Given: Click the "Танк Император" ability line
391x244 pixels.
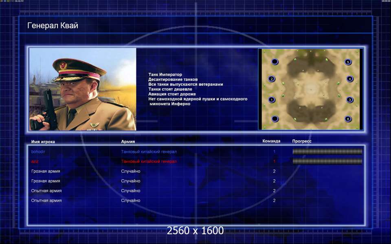Looking at the screenshot, I should pos(165,74).
